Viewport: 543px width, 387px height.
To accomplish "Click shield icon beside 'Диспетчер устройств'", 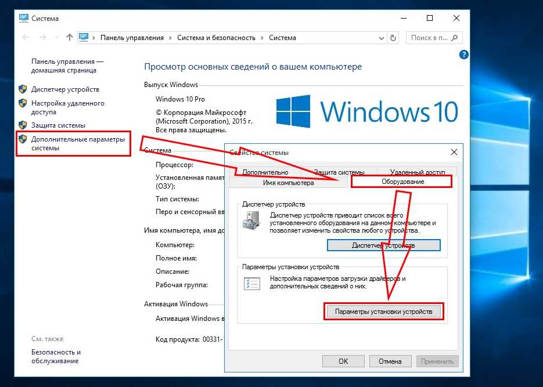I will pos(23,89).
